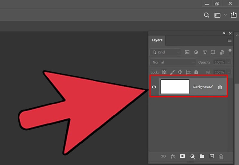The height and width of the screenshot is (165, 239).
Task: Lock all padlock icon
Action: 196,72
